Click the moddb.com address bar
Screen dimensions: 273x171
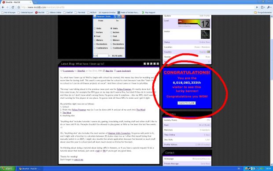coord(137,7)
